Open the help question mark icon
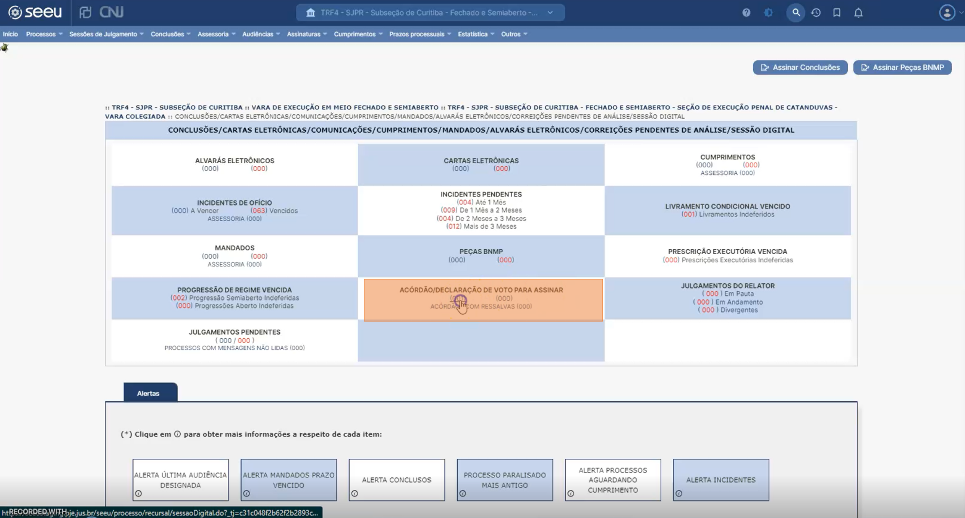This screenshot has width=965, height=518. [x=746, y=13]
